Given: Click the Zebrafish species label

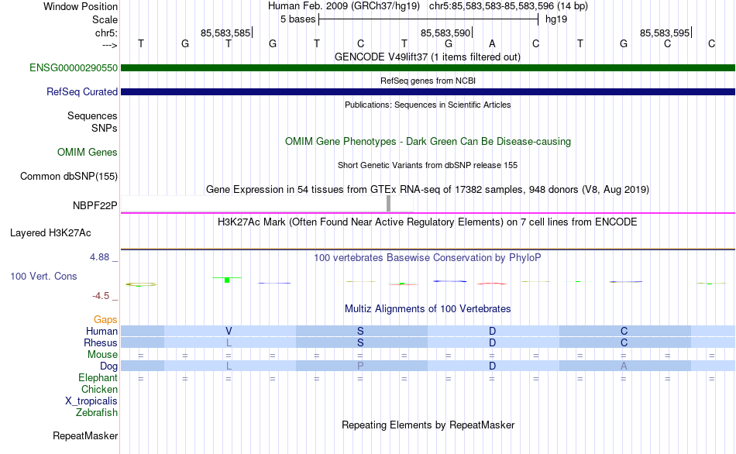Looking at the screenshot, I should pos(97,412).
